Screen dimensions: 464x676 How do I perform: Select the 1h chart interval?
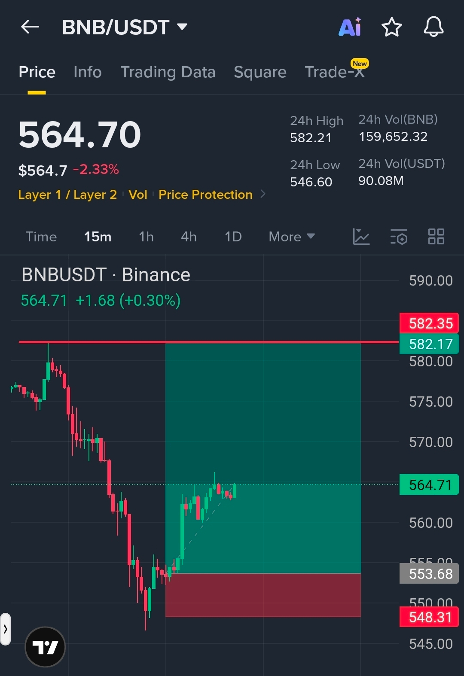pyautogui.click(x=146, y=237)
